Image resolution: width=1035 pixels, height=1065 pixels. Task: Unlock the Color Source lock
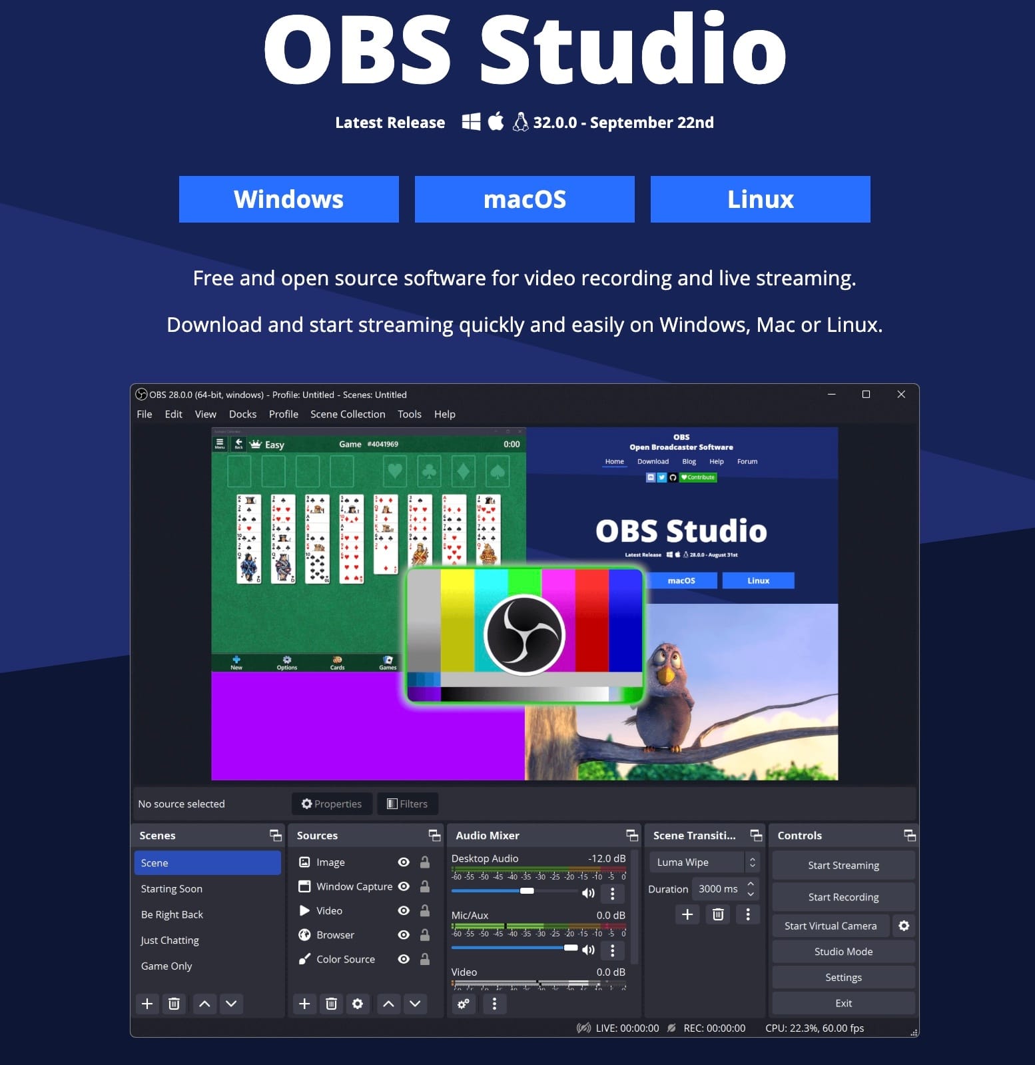click(x=425, y=959)
